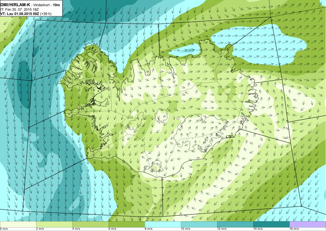Click the "10 m/s" legend label
Image resolution: width=326 pixels, height=231 pixels.
point(185,229)
